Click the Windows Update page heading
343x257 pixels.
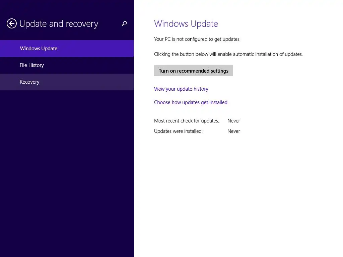[186, 24]
